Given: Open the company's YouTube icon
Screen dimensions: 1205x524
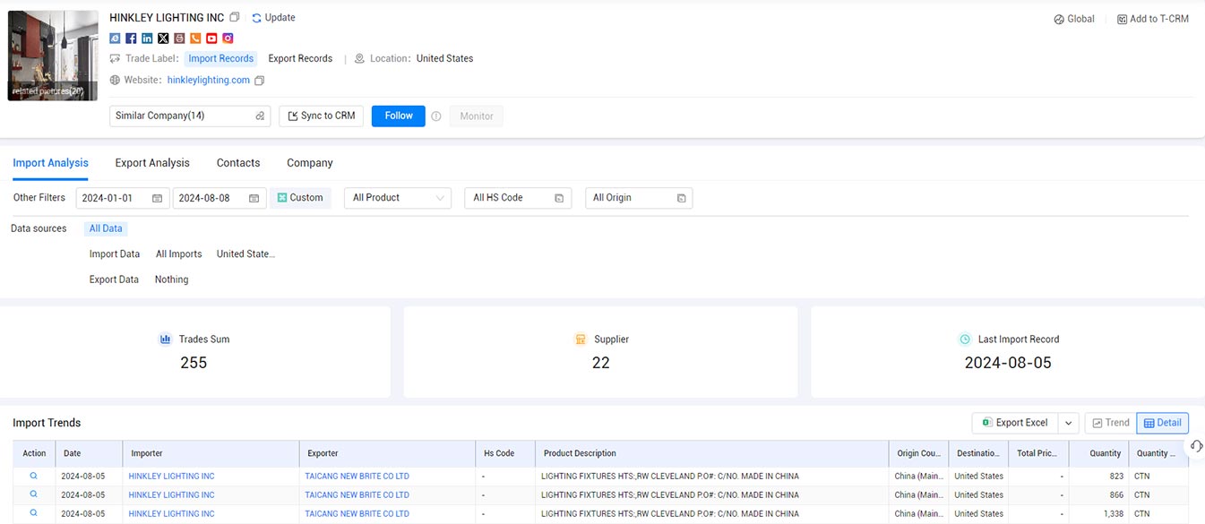Looking at the screenshot, I should [211, 39].
